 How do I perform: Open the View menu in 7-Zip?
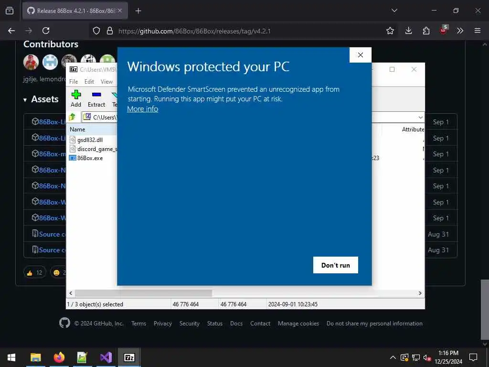pyautogui.click(x=106, y=81)
